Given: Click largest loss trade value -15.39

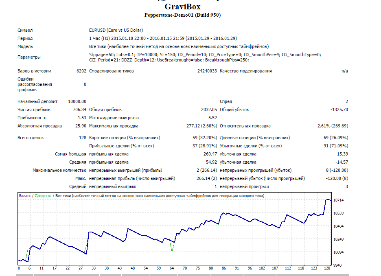Looking at the screenshot, I should 342,154.
